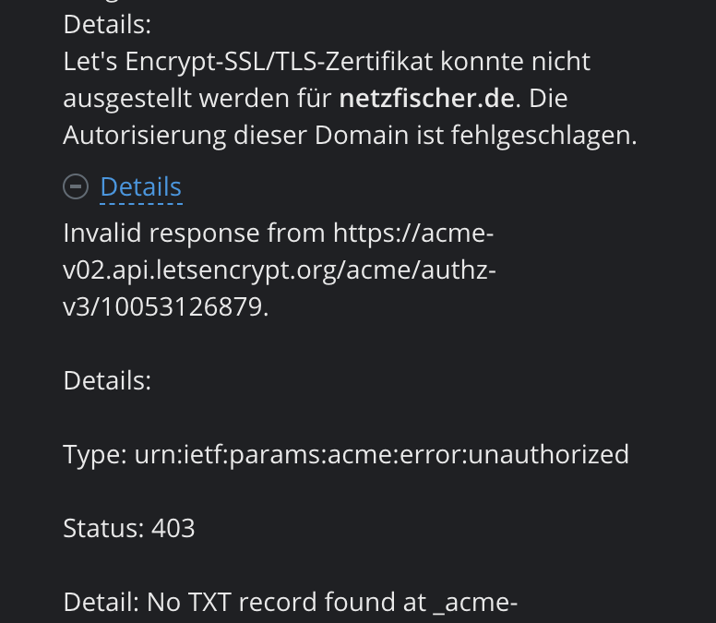Click the 403 status code number
716x623 pixels.
[173, 529]
